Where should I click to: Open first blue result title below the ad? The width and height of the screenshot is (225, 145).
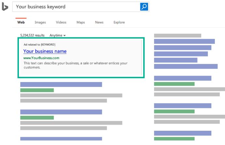[61, 84]
